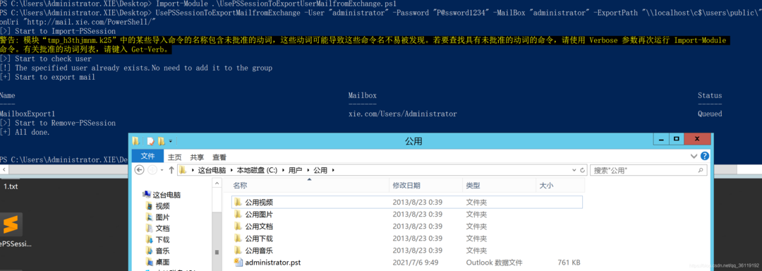
Task: Click the search magnifier icon in Explorer
Action: [701, 171]
